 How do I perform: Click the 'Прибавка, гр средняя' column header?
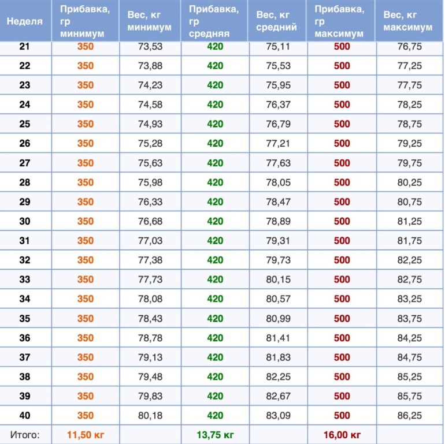tap(213, 21)
